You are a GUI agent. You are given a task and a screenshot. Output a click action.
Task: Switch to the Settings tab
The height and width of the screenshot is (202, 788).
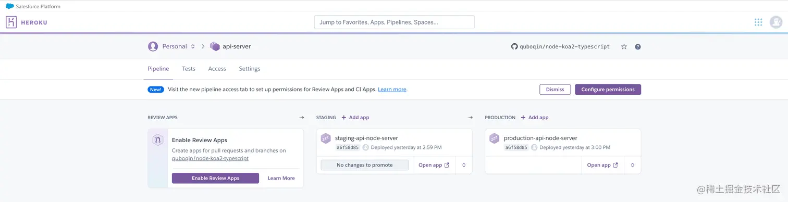coord(250,69)
